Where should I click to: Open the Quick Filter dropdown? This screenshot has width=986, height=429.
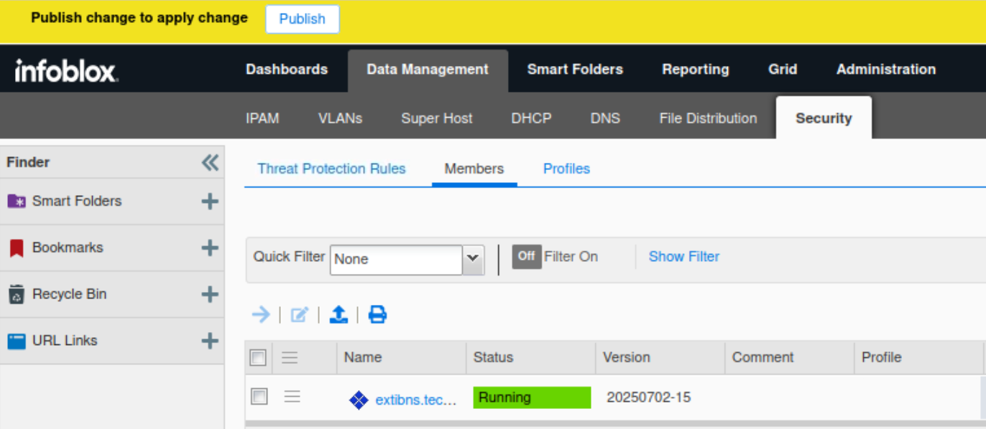tap(472, 259)
